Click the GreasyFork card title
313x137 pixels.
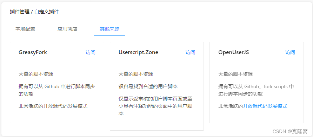tap(33, 52)
